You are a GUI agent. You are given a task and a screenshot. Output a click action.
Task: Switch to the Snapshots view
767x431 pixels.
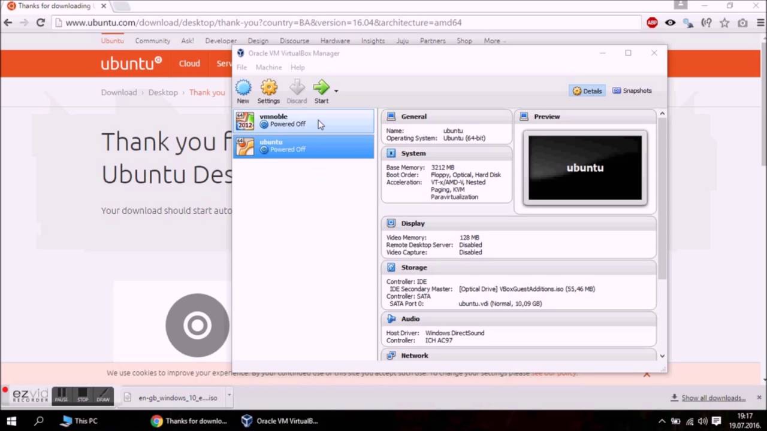pos(632,91)
